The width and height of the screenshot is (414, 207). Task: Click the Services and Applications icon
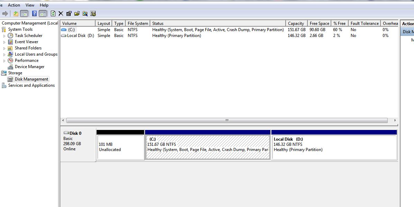tap(4, 85)
